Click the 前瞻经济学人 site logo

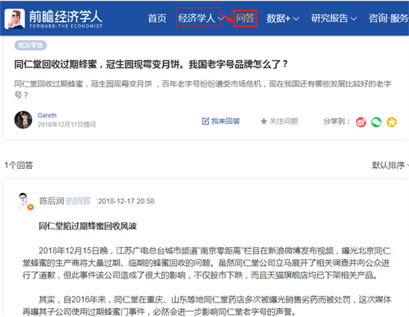pyautogui.click(x=54, y=18)
